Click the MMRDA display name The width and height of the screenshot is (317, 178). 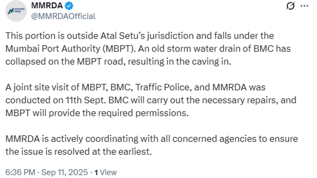pyautogui.click(x=47, y=6)
